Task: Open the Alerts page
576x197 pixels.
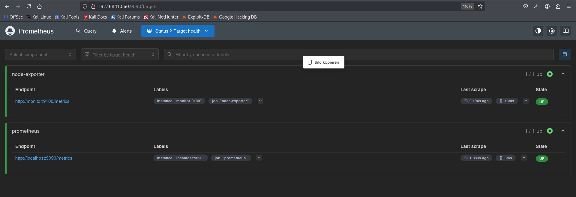Action: 122,31
